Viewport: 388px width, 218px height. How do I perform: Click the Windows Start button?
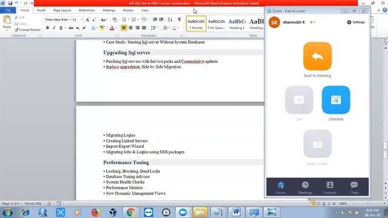(8, 213)
